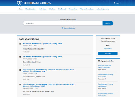135x97 pixels.
Task: Open Policy and Procedures menu item
Action: point(87,9)
